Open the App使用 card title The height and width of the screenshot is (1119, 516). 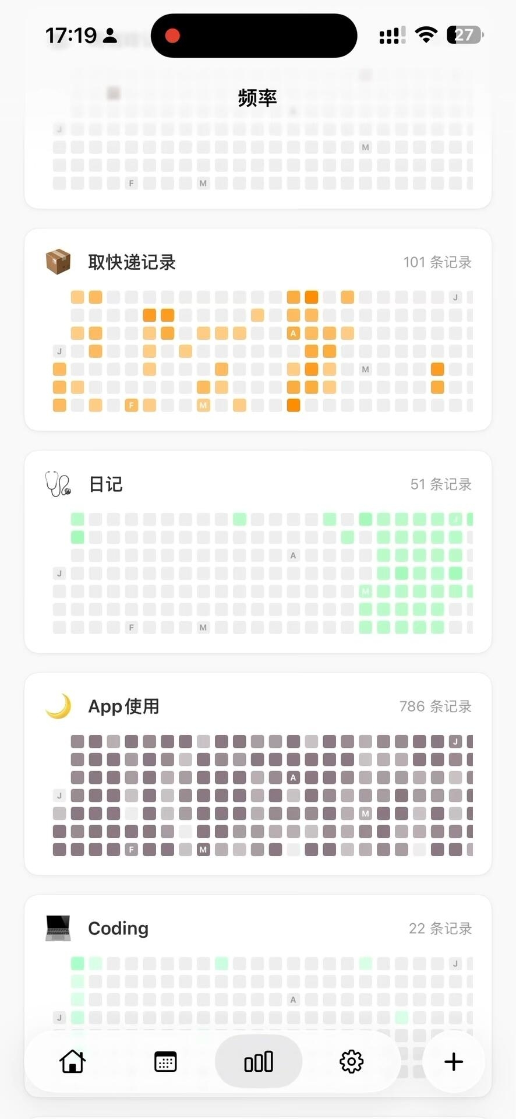(123, 706)
